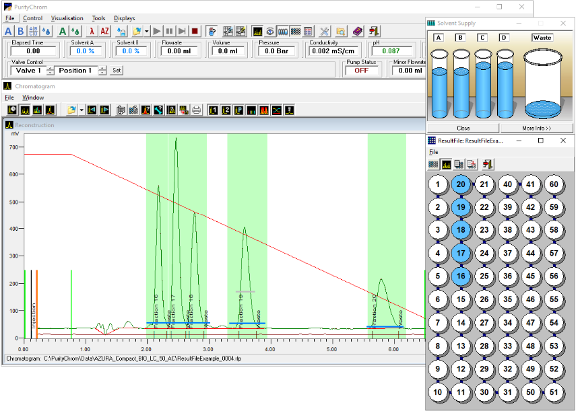The height and width of the screenshot is (413, 578).
Task: Open the dropdown arrow beside the PurityChrom open-folder icon
Action: (146, 31)
